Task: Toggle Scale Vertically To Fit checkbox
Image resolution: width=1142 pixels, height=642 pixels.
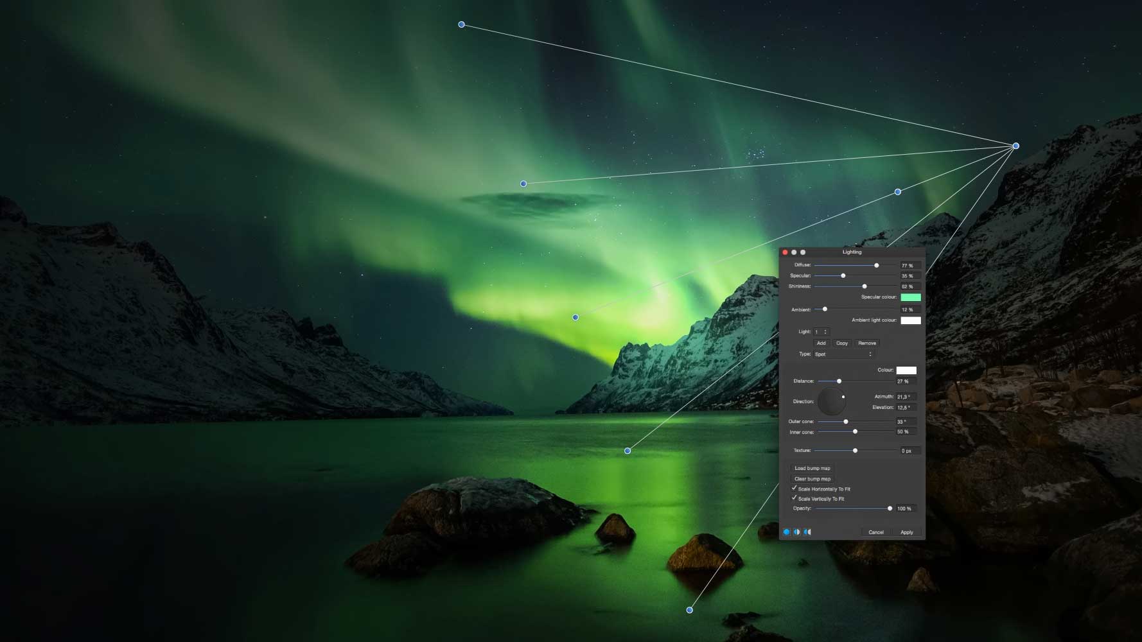Action: coord(794,498)
